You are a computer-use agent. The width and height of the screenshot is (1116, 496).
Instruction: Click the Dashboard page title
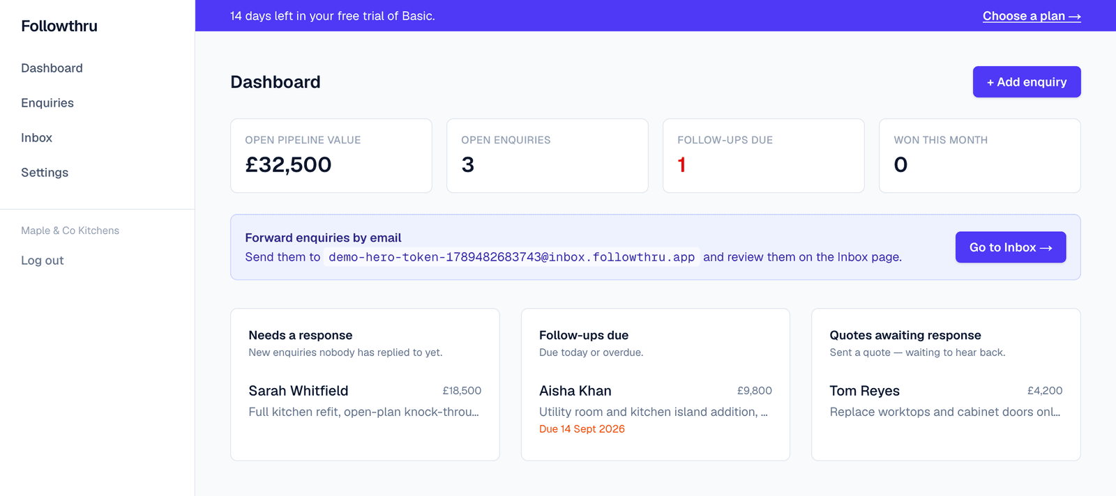[x=276, y=82]
